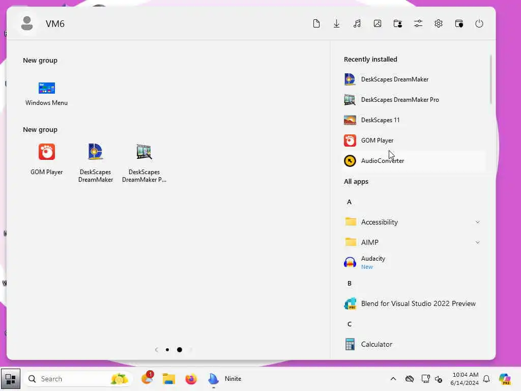This screenshot has width=521, height=391.
Task: Click the taskbar Search box
Action: pyautogui.click(x=78, y=379)
